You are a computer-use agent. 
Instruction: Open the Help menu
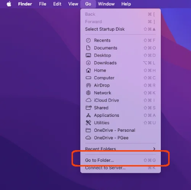click(126, 4)
